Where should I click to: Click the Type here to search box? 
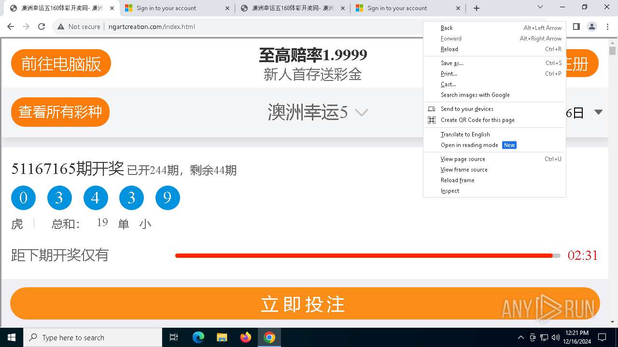pos(93,337)
